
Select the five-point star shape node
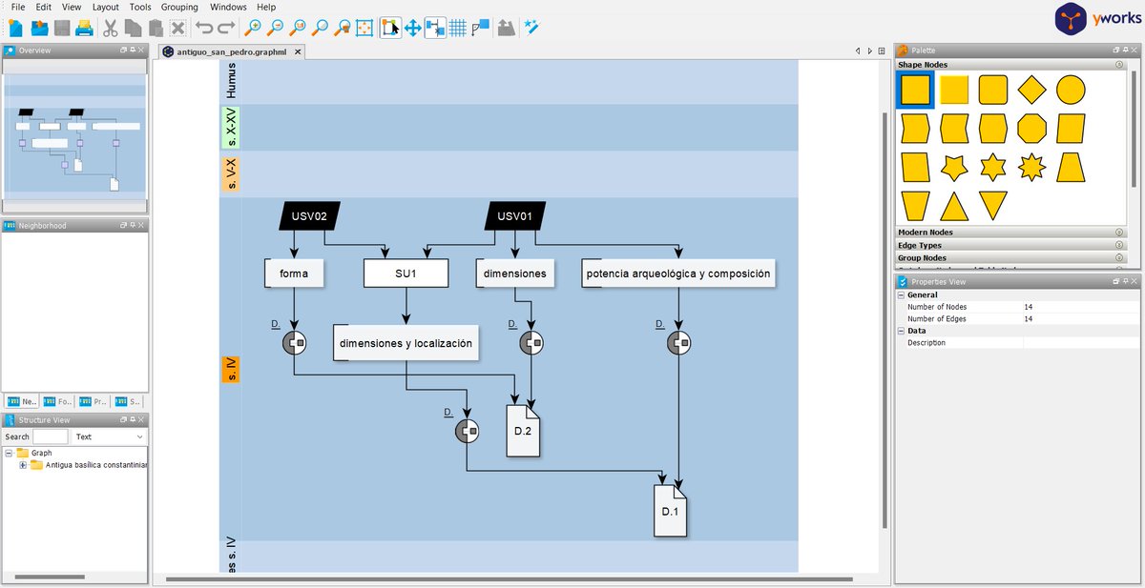[955, 167]
